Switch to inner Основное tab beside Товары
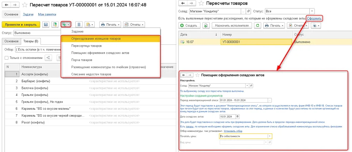The width and height of the screenshot is (352, 152). click(11, 41)
